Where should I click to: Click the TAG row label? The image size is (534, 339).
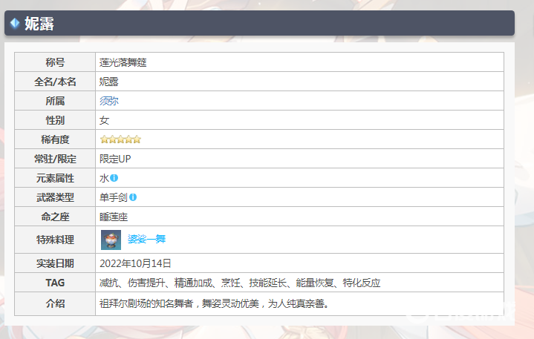coord(55,283)
